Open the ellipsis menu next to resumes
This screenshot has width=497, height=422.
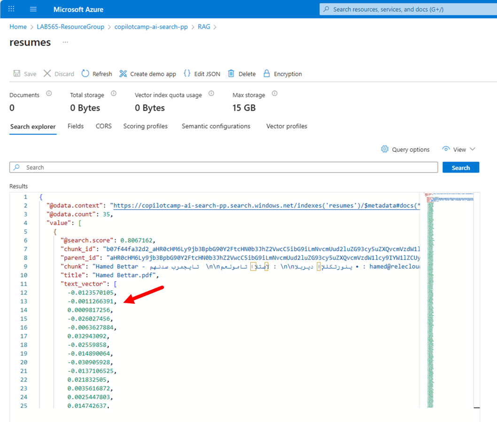pyautogui.click(x=65, y=42)
